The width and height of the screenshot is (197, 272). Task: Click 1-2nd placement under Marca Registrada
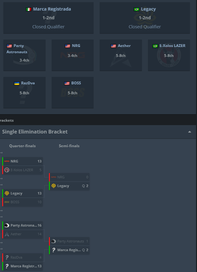[48, 18]
